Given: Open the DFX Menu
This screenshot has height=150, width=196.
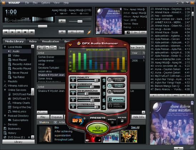Looking at the screenshot, I should click(112, 120).
